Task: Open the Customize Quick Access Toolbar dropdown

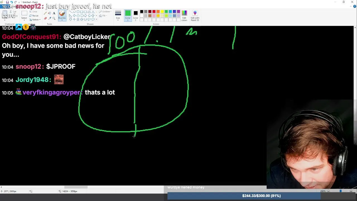Action: pos(19,2)
